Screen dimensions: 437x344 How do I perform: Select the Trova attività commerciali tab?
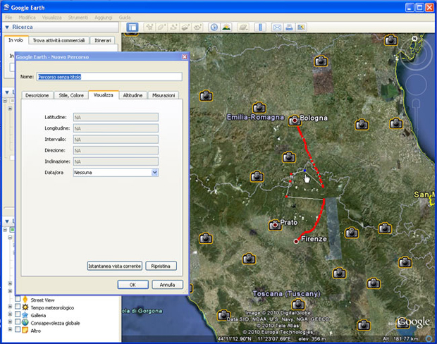[x=59, y=40]
